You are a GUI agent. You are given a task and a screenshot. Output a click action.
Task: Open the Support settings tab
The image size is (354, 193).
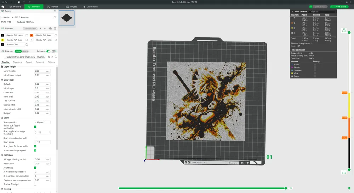(x=40, y=62)
